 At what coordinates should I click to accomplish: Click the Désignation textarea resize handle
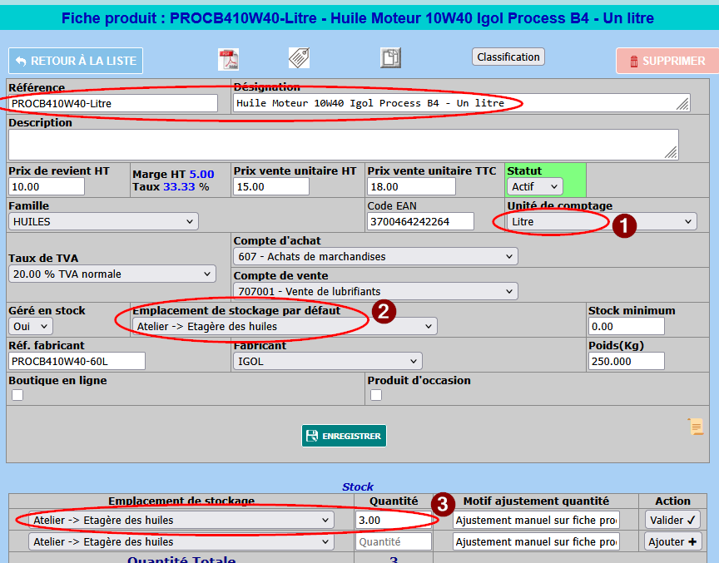[682, 105]
